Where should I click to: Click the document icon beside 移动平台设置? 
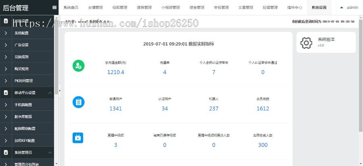pyautogui.click(x=6, y=93)
